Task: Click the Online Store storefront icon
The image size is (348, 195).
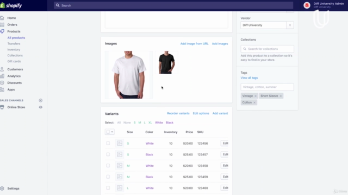Action: click(2, 107)
